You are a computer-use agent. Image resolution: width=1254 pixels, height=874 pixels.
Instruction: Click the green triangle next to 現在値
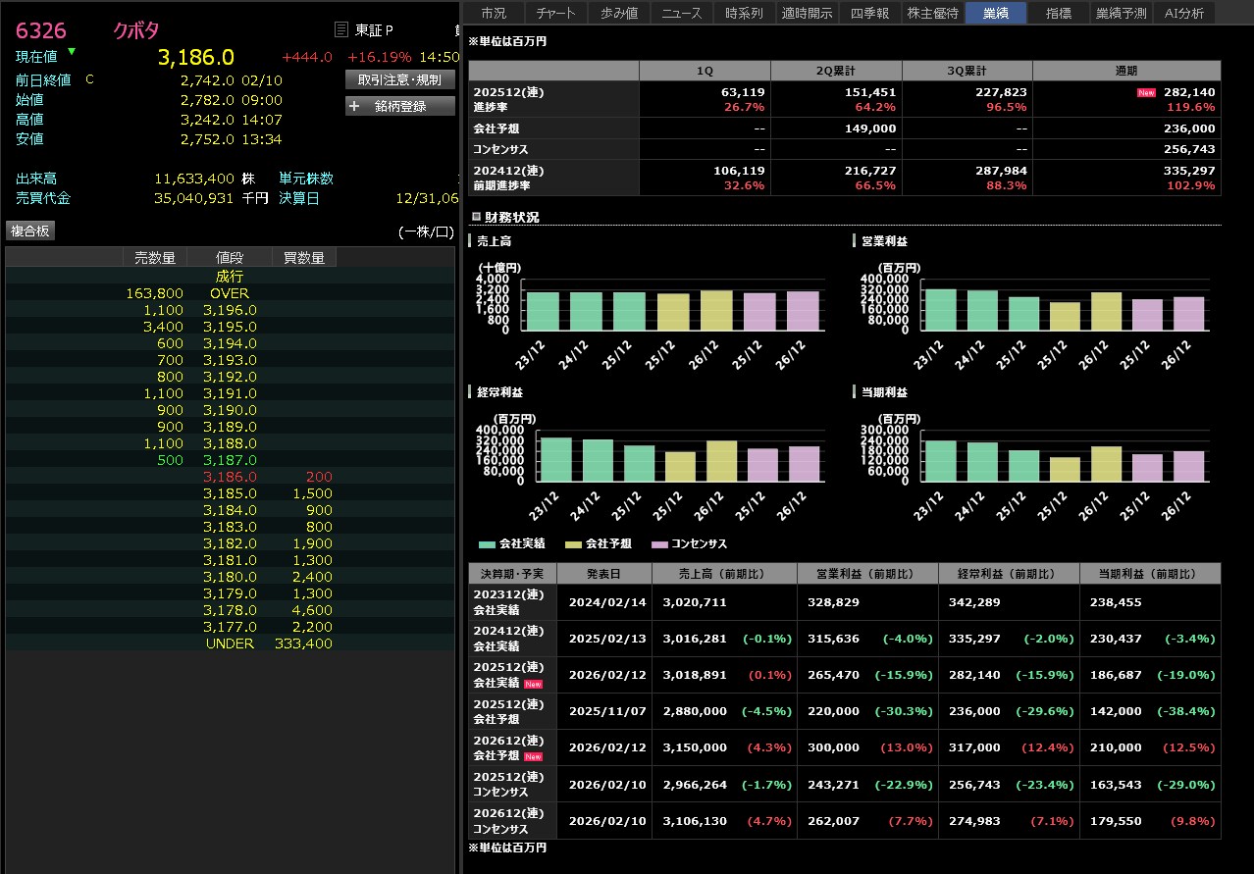tap(72, 51)
